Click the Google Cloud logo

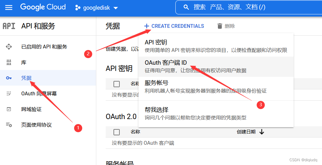point(43,7)
